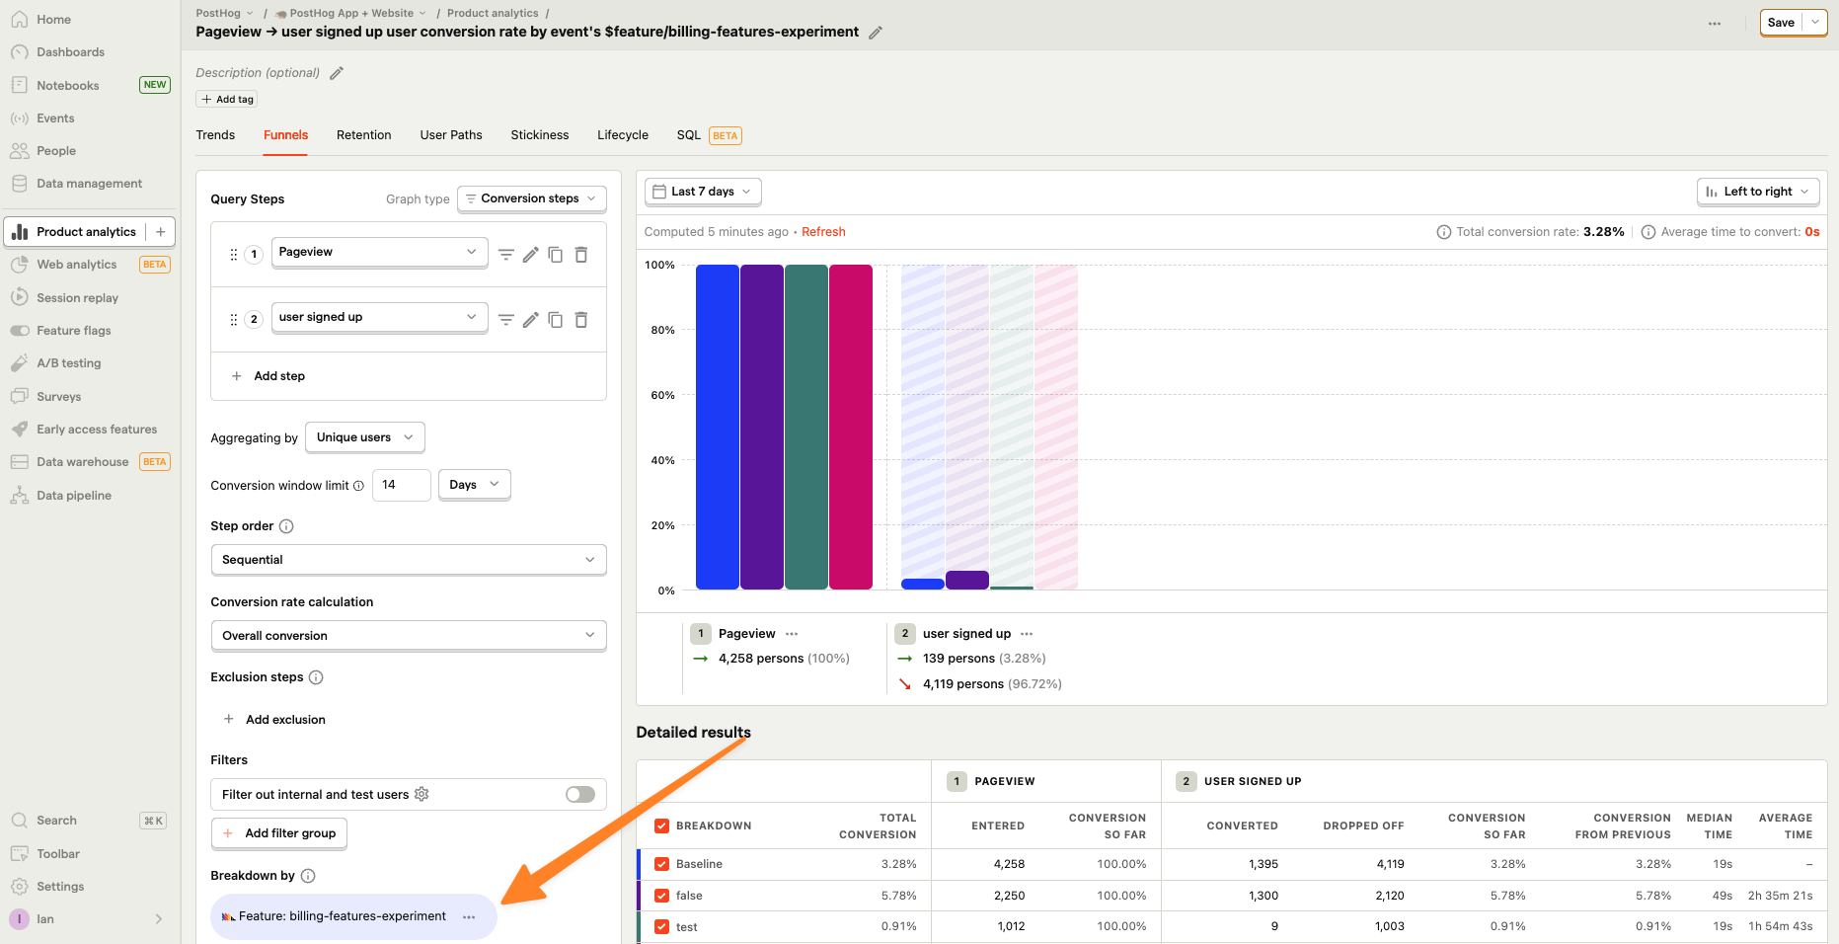
Task: Click the Refresh link
Action: point(823,232)
